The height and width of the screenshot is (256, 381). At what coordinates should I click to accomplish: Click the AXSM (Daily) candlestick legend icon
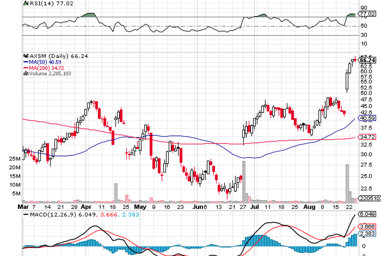tap(26, 56)
